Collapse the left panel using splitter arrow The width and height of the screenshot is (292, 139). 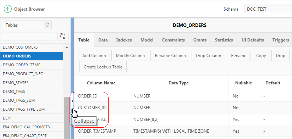click(x=72, y=101)
